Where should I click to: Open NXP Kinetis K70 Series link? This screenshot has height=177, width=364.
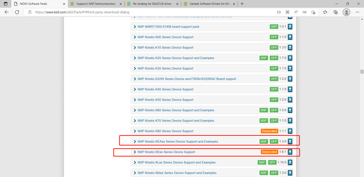pyautogui.click(x=176, y=121)
